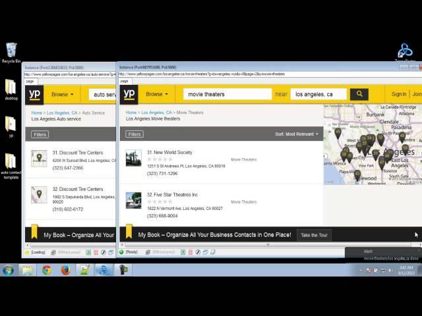Click the Alert notification popup
Viewport: 422px width, 316px height.
click(x=384, y=254)
